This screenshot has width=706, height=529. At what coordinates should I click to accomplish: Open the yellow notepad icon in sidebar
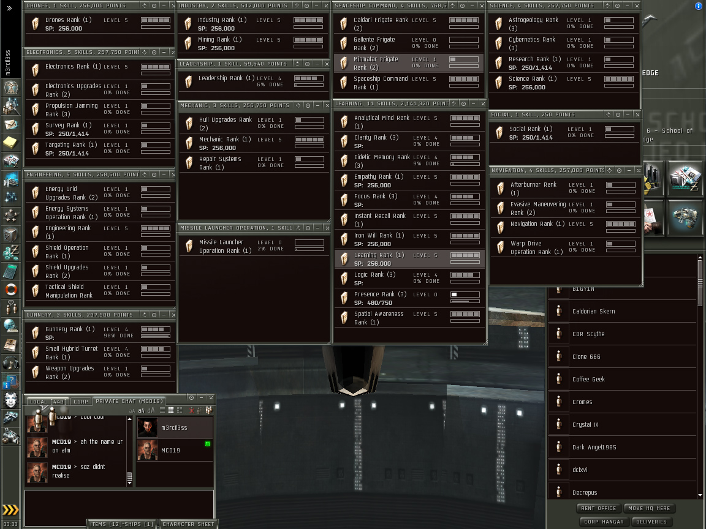coord(11,143)
